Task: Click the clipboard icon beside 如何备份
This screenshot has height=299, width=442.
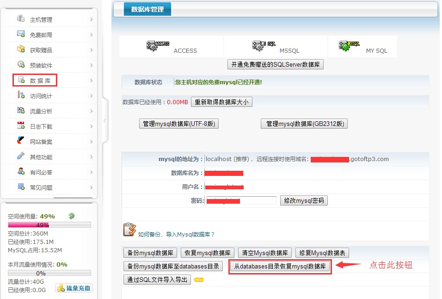Action: click(129, 230)
